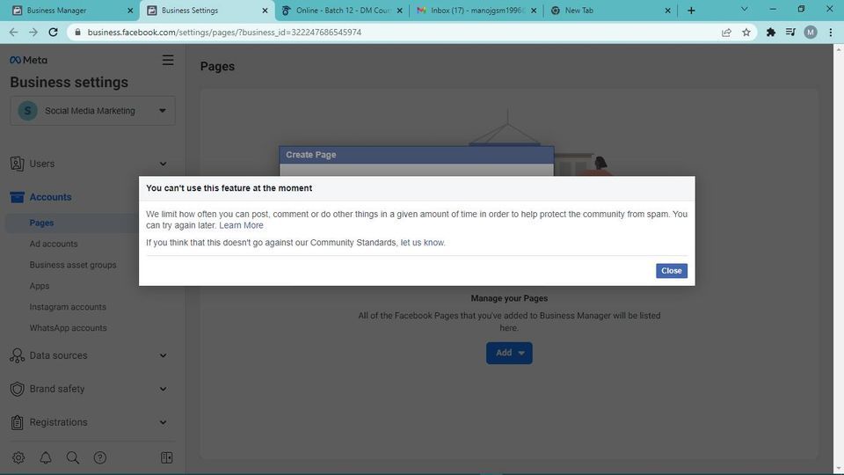Open WhatsApp accounts in sidebar

[69, 328]
